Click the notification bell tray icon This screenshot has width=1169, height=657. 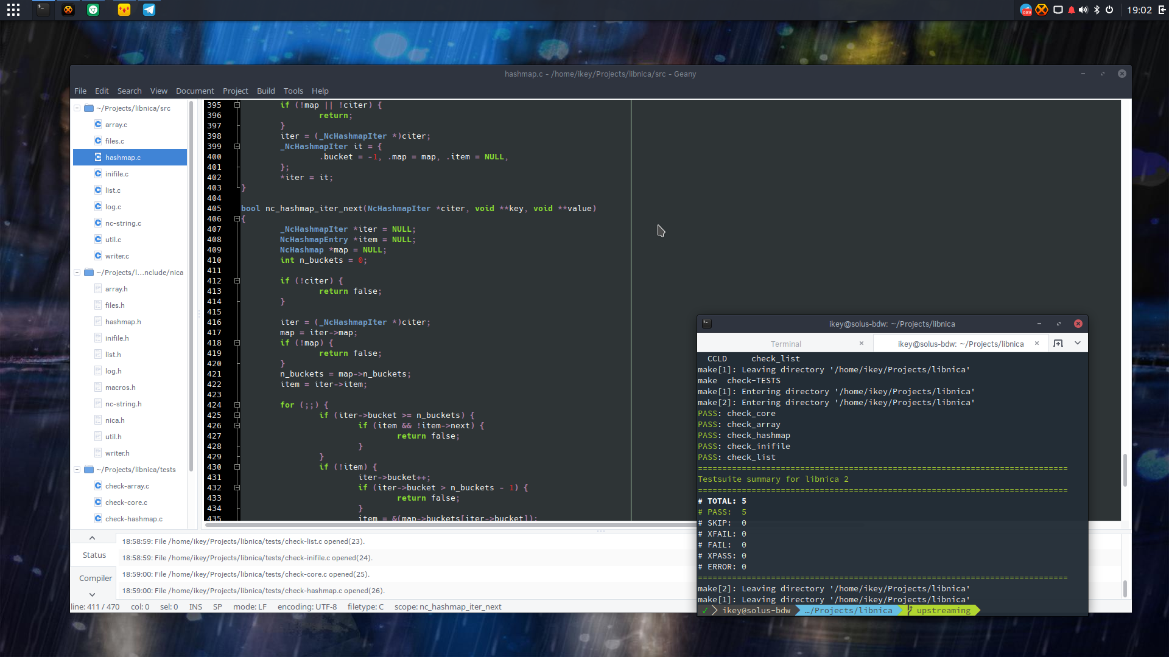1072,10
